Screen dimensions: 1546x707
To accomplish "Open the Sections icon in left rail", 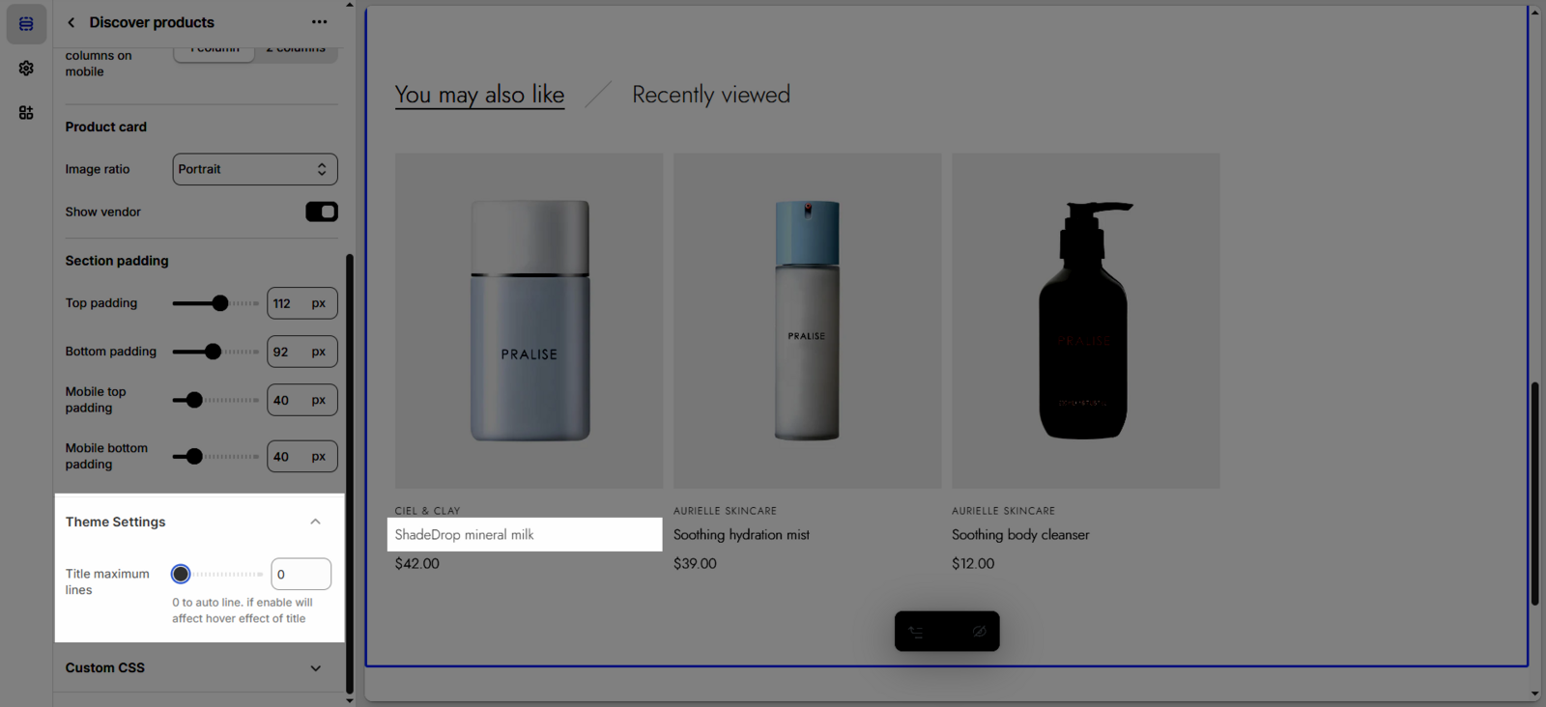I will click(26, 24).
